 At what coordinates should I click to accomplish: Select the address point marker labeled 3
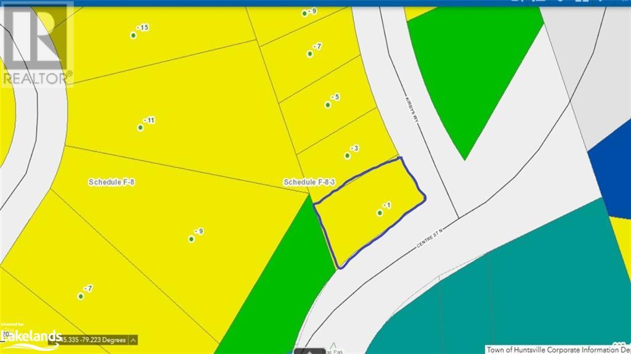click(x=348, y=156)
